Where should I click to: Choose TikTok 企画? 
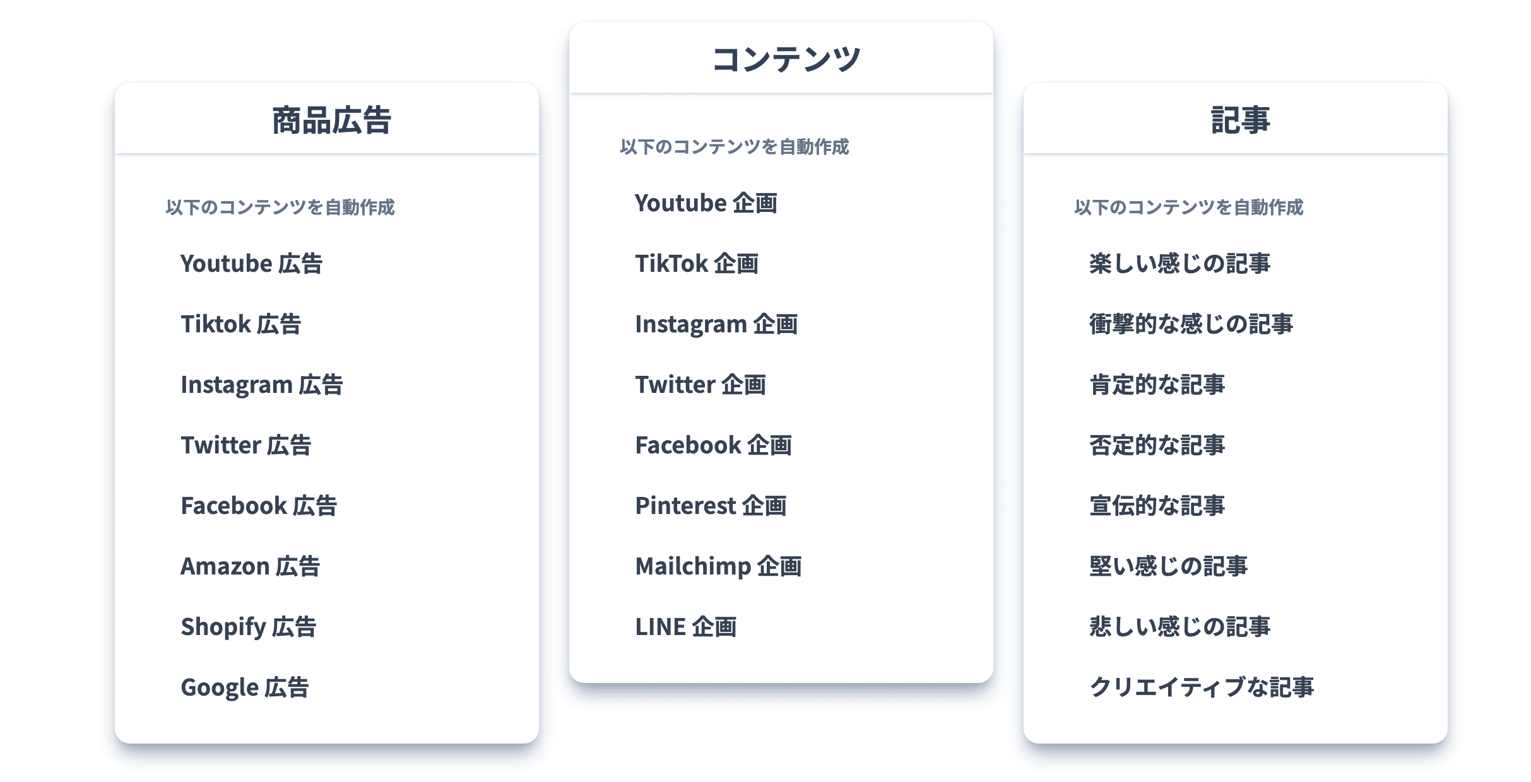697,264
